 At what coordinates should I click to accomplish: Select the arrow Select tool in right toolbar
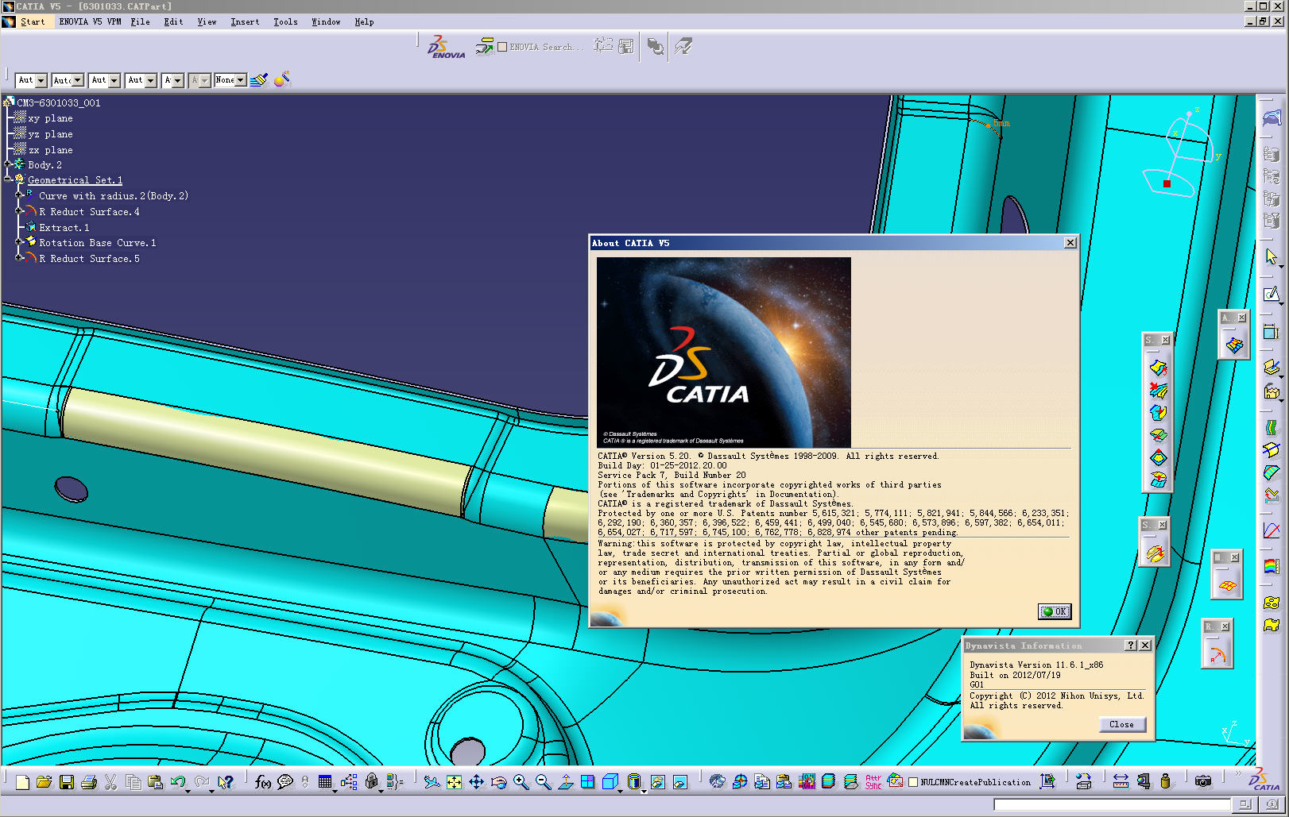click(1272, 256)
